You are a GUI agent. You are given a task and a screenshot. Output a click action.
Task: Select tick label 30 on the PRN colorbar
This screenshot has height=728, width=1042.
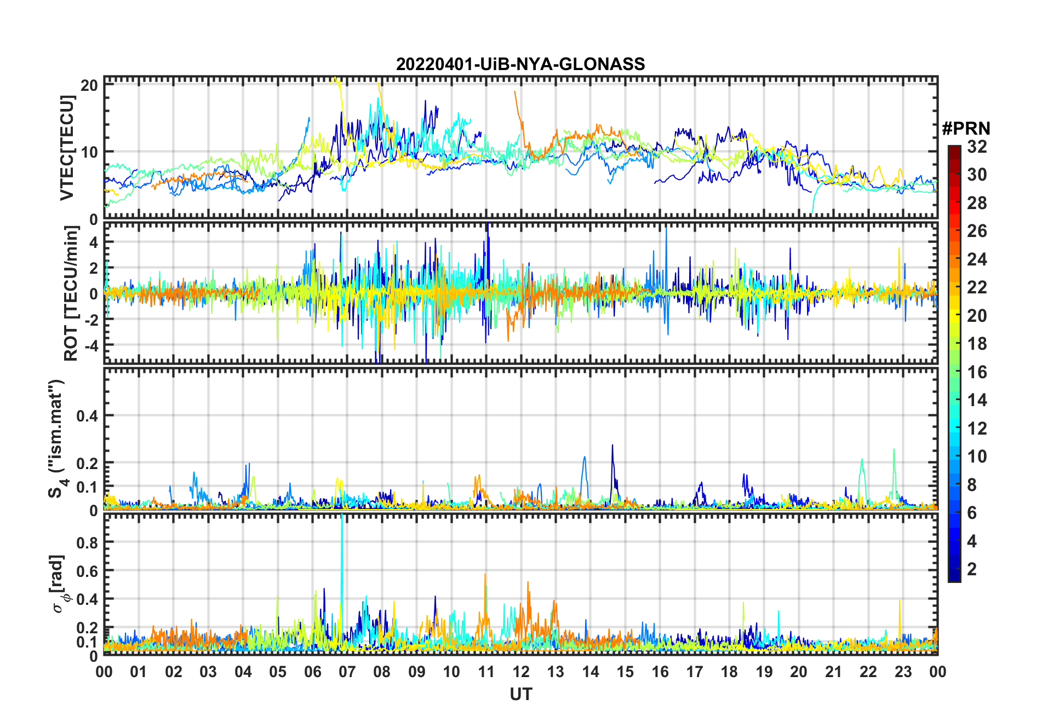tap(977, 175)
